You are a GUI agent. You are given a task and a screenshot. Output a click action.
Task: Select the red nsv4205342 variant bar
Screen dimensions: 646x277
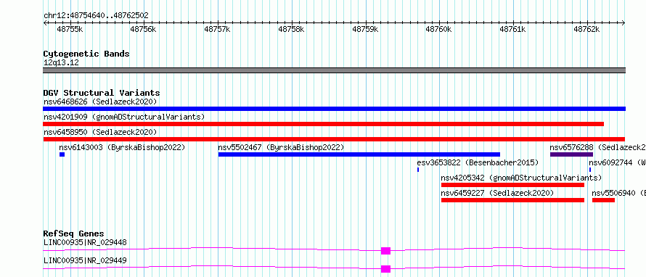(512, 185)
